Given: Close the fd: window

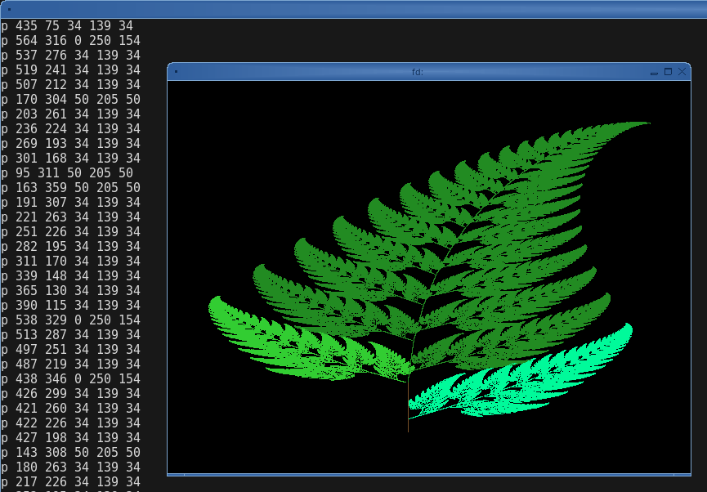Looking at the screenshot, I should (x=682, y=72).
